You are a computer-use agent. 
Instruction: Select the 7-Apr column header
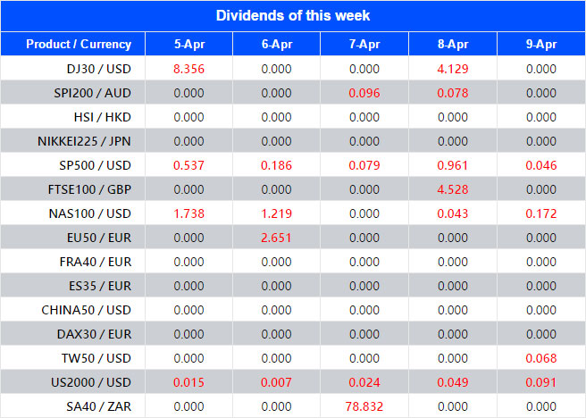tap(364, 44)
